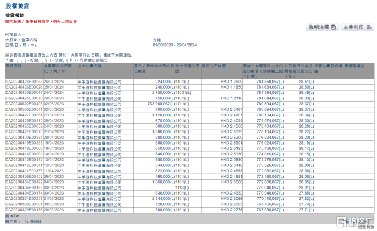Open form DA20230404E00185
Image resolution: width=377 pixels, height=231 pixels.
tap(24, 188)
